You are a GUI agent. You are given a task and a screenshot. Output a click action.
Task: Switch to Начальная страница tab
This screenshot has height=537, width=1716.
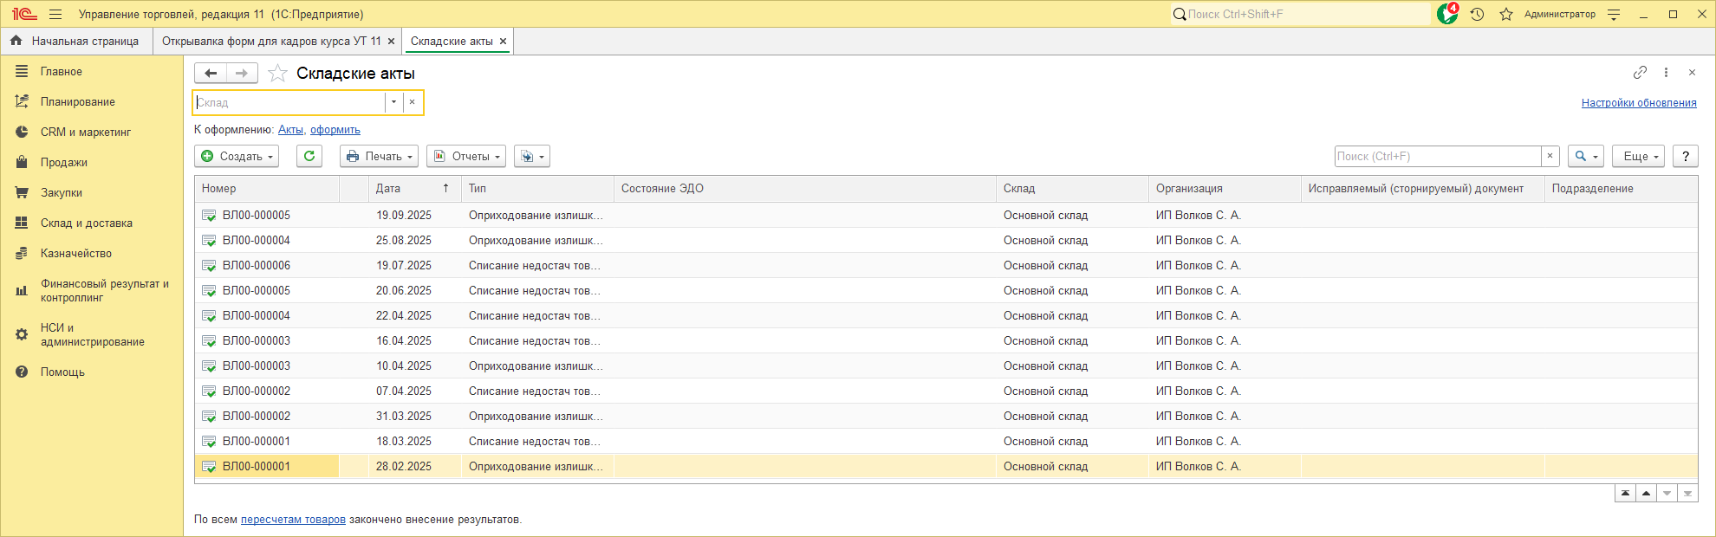(x=76, y=41)
